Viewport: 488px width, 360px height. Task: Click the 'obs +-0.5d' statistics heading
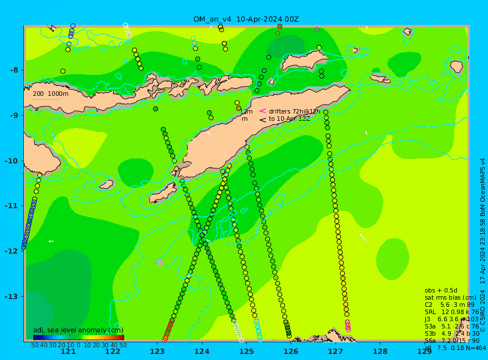(441, 290)
